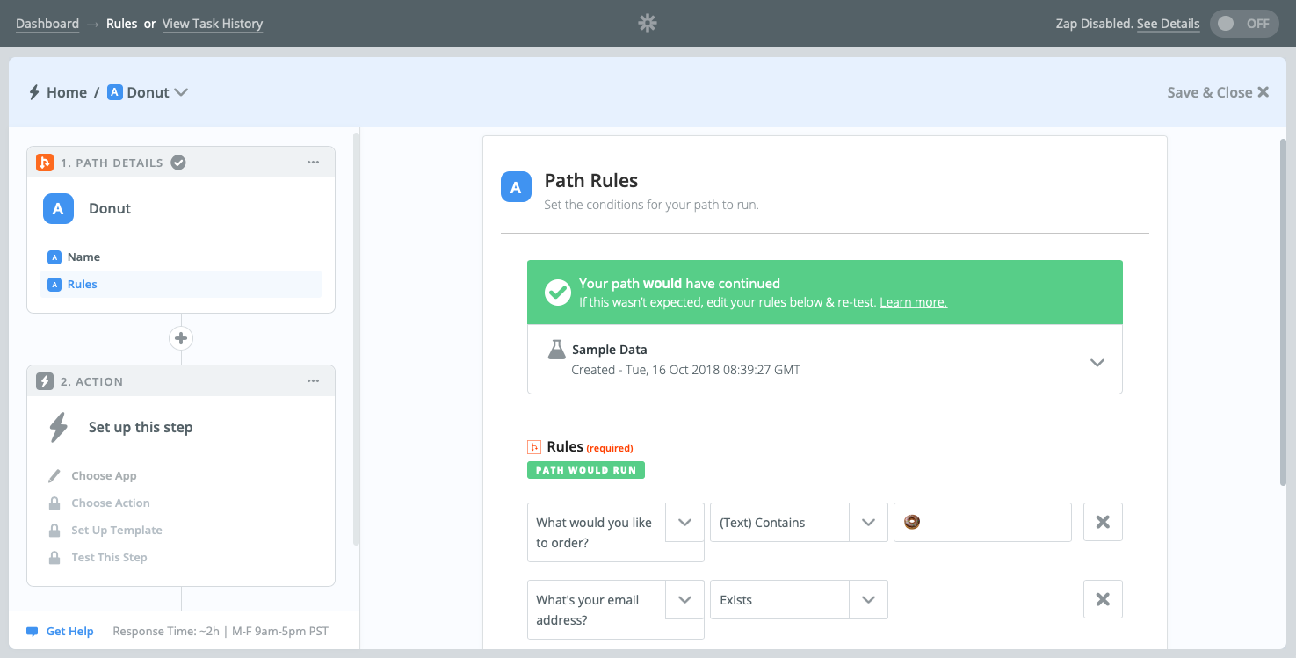The height and width of the screenshot is (658, 1296).
Task: Click the flask icon beside Sample Data
Action: click(556, 350)
